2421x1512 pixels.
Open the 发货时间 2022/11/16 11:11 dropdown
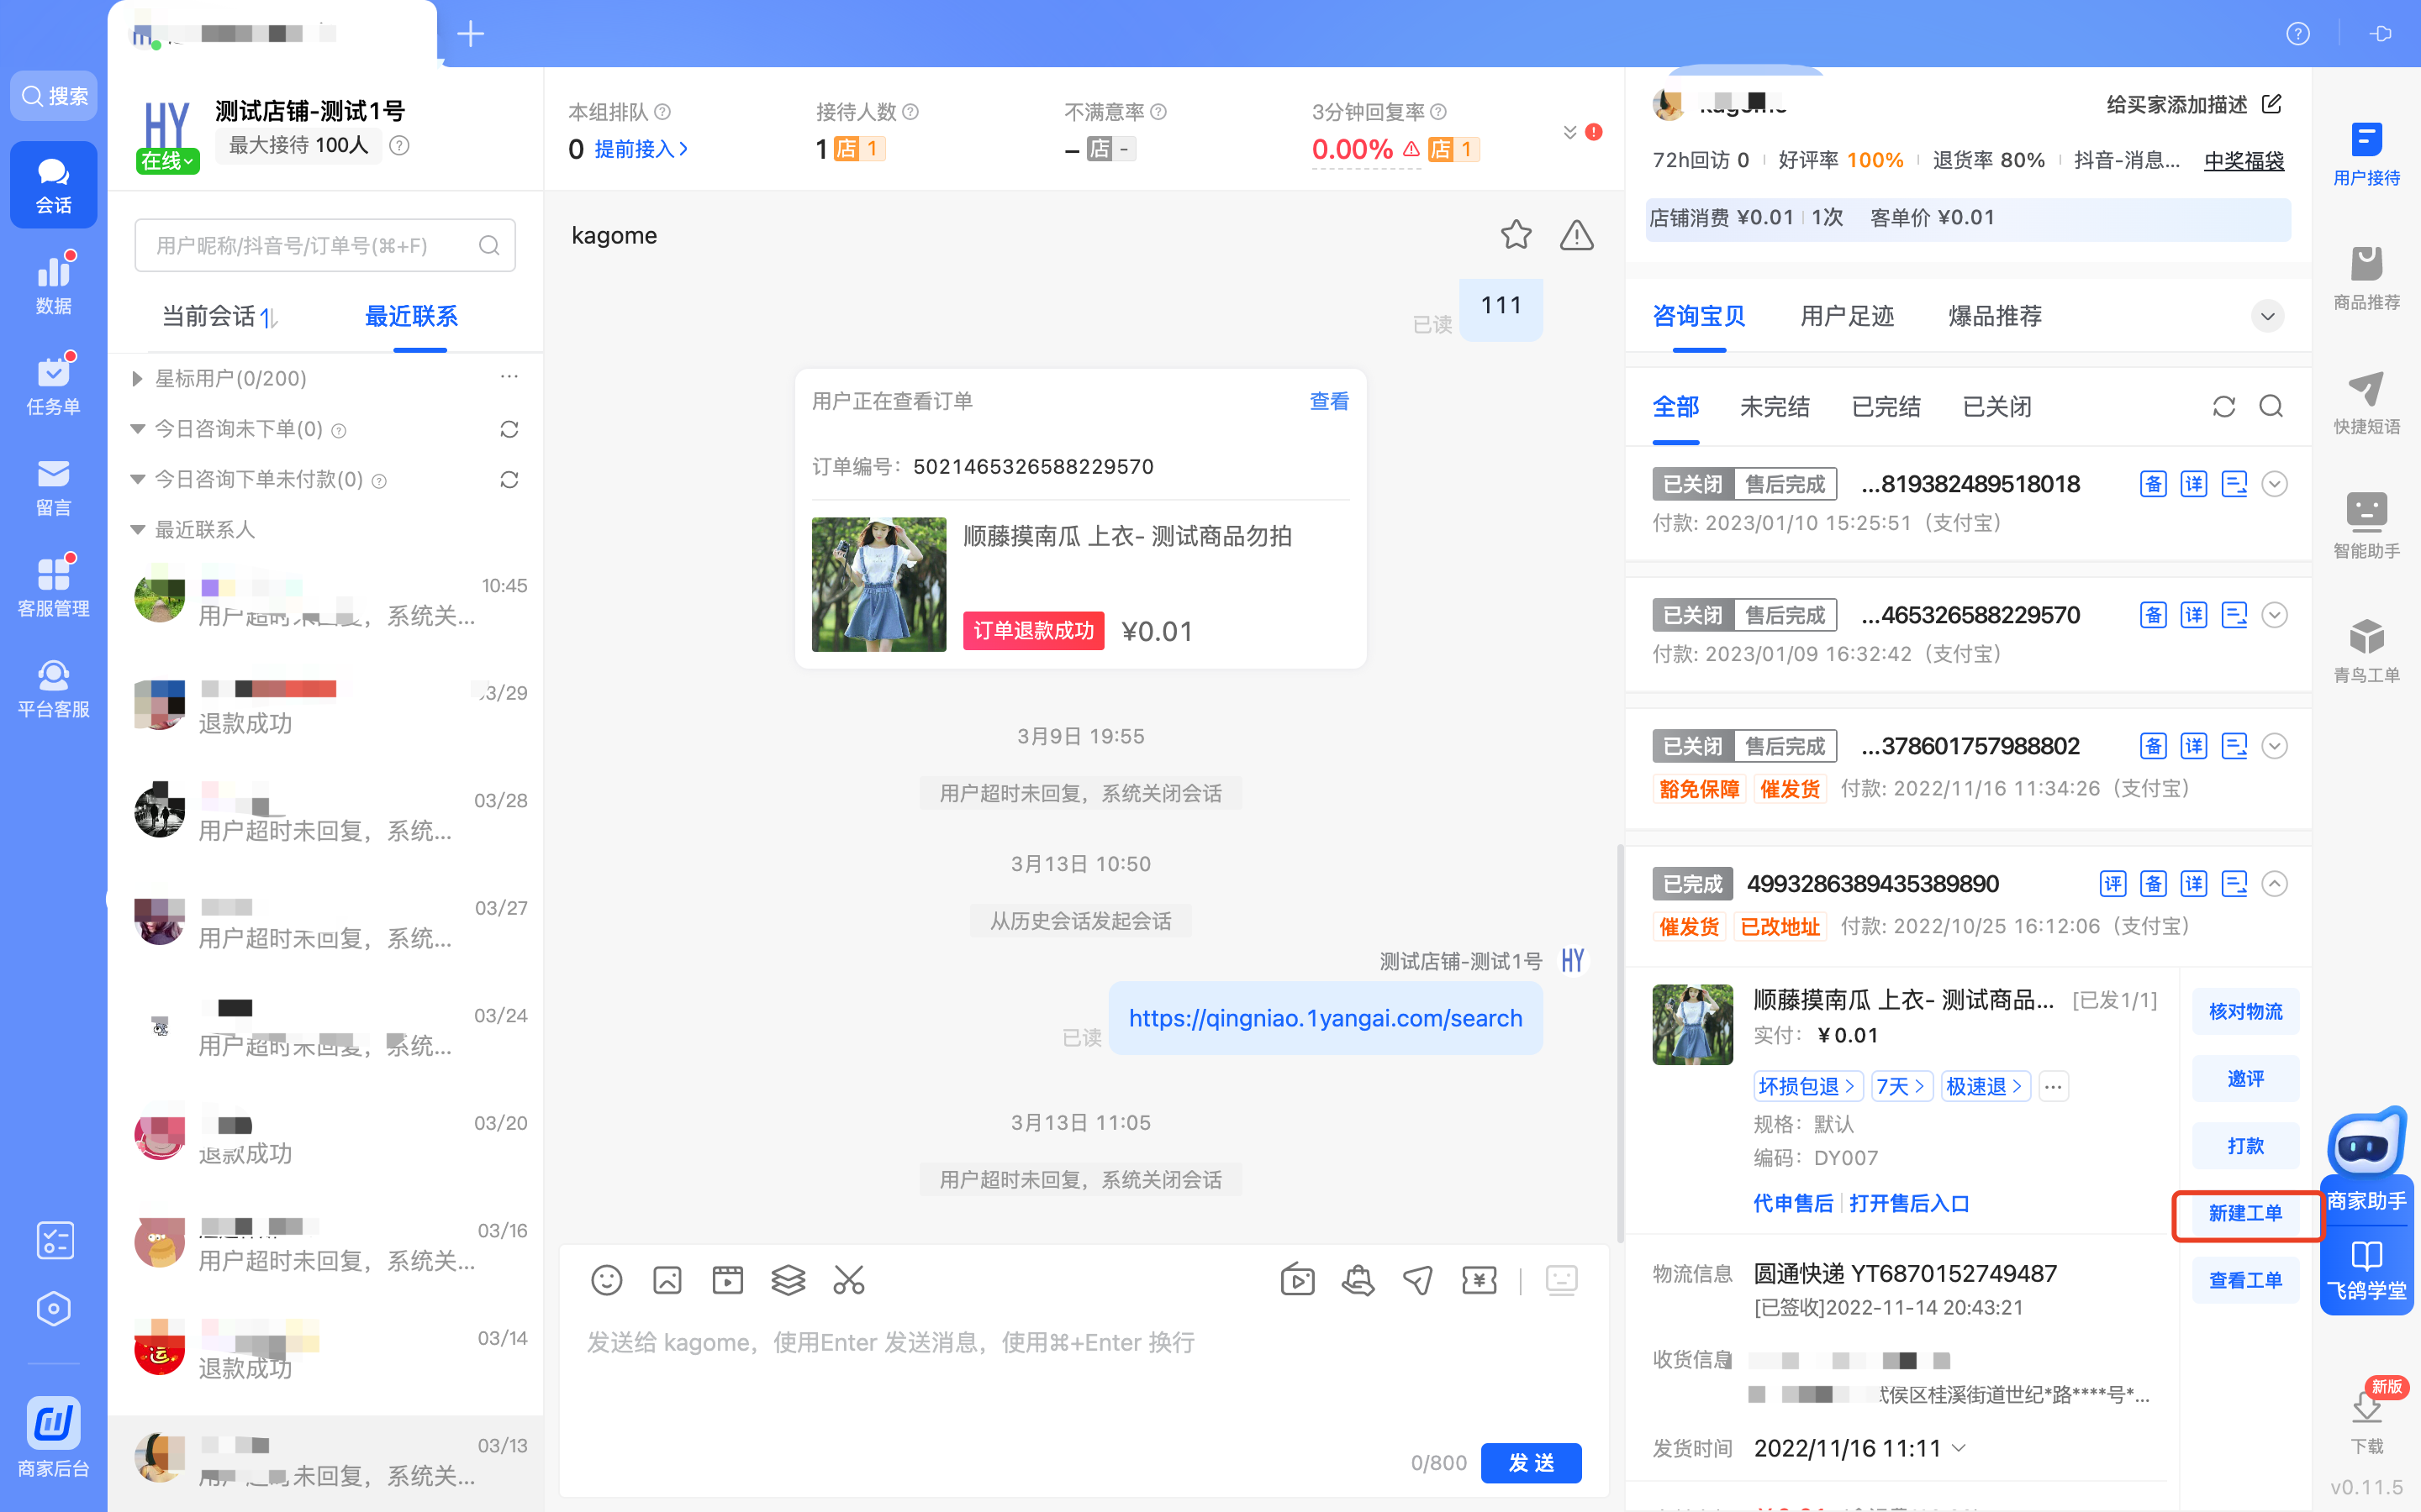click(x=1959, y=1448)
